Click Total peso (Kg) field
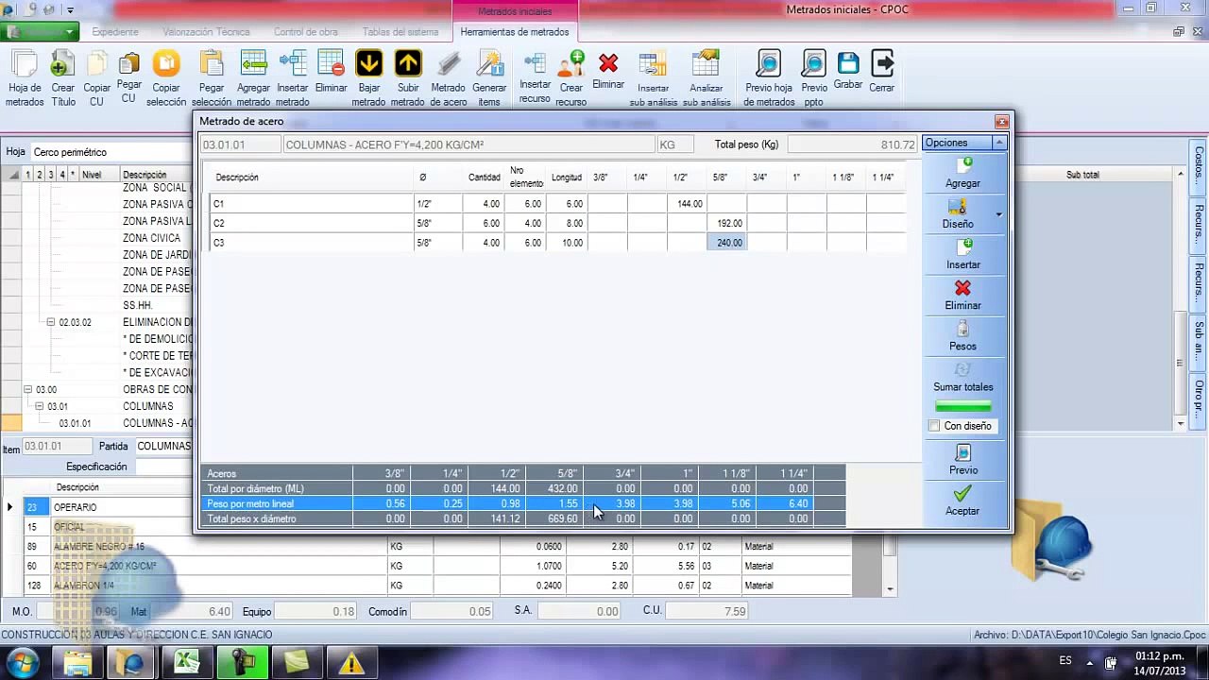Image resolution: width=1209 pixels, height=680 pixels. 851,144
